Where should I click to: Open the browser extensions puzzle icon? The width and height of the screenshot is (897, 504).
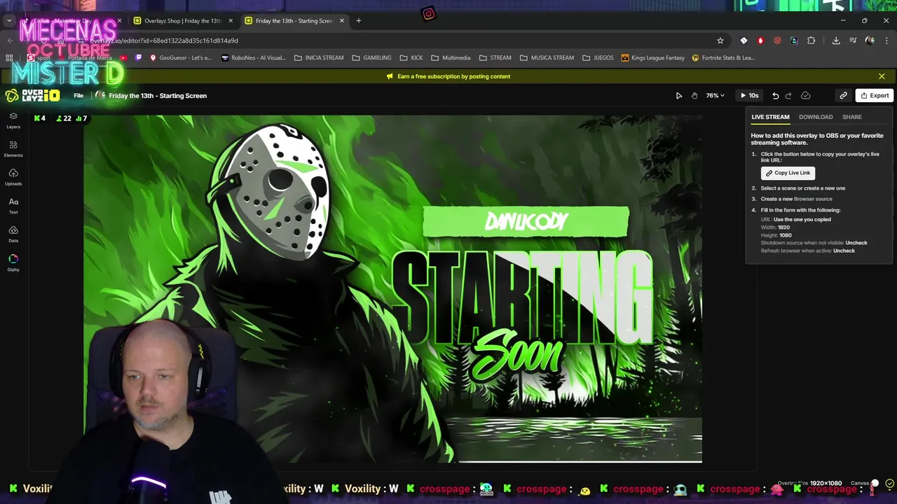(x=812, y=41)
